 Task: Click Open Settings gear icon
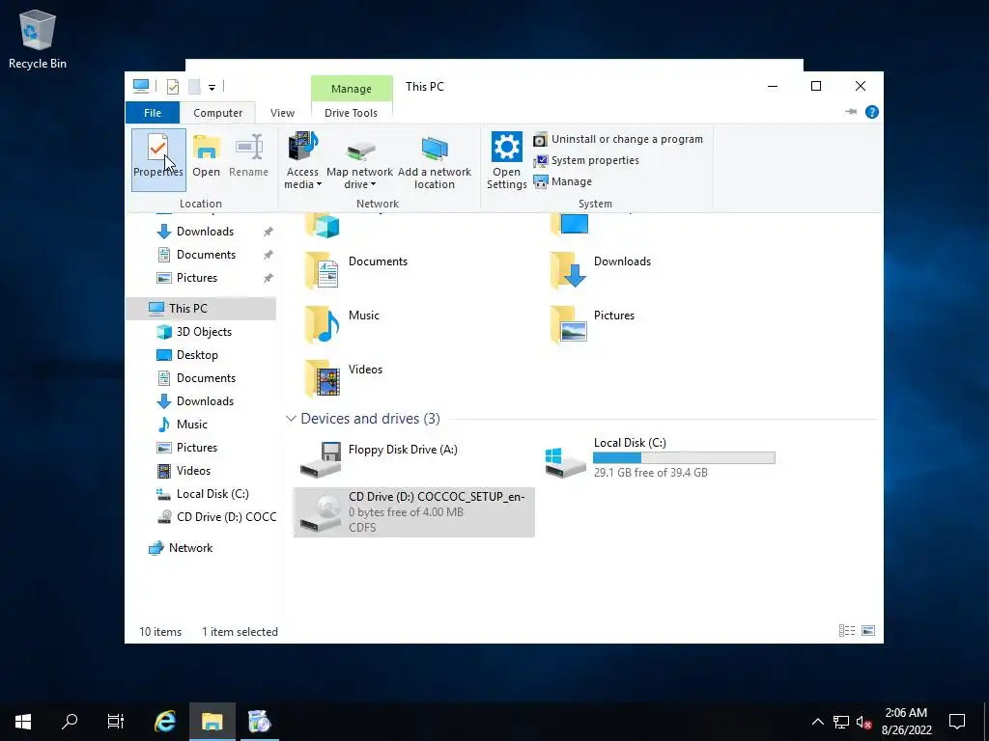[x=506, y=147]
